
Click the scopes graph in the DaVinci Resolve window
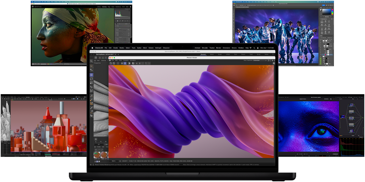click(x=352, y=147)
